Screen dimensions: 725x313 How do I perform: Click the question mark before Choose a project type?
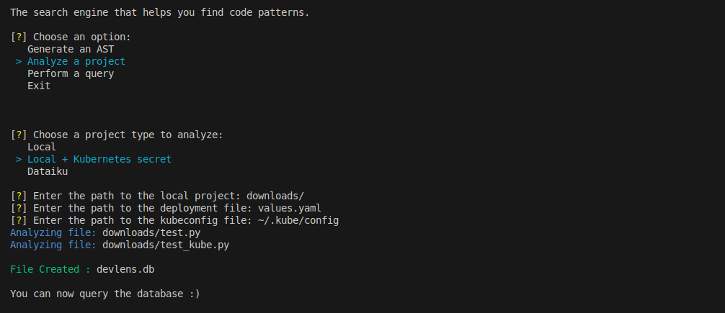(19, 135)
